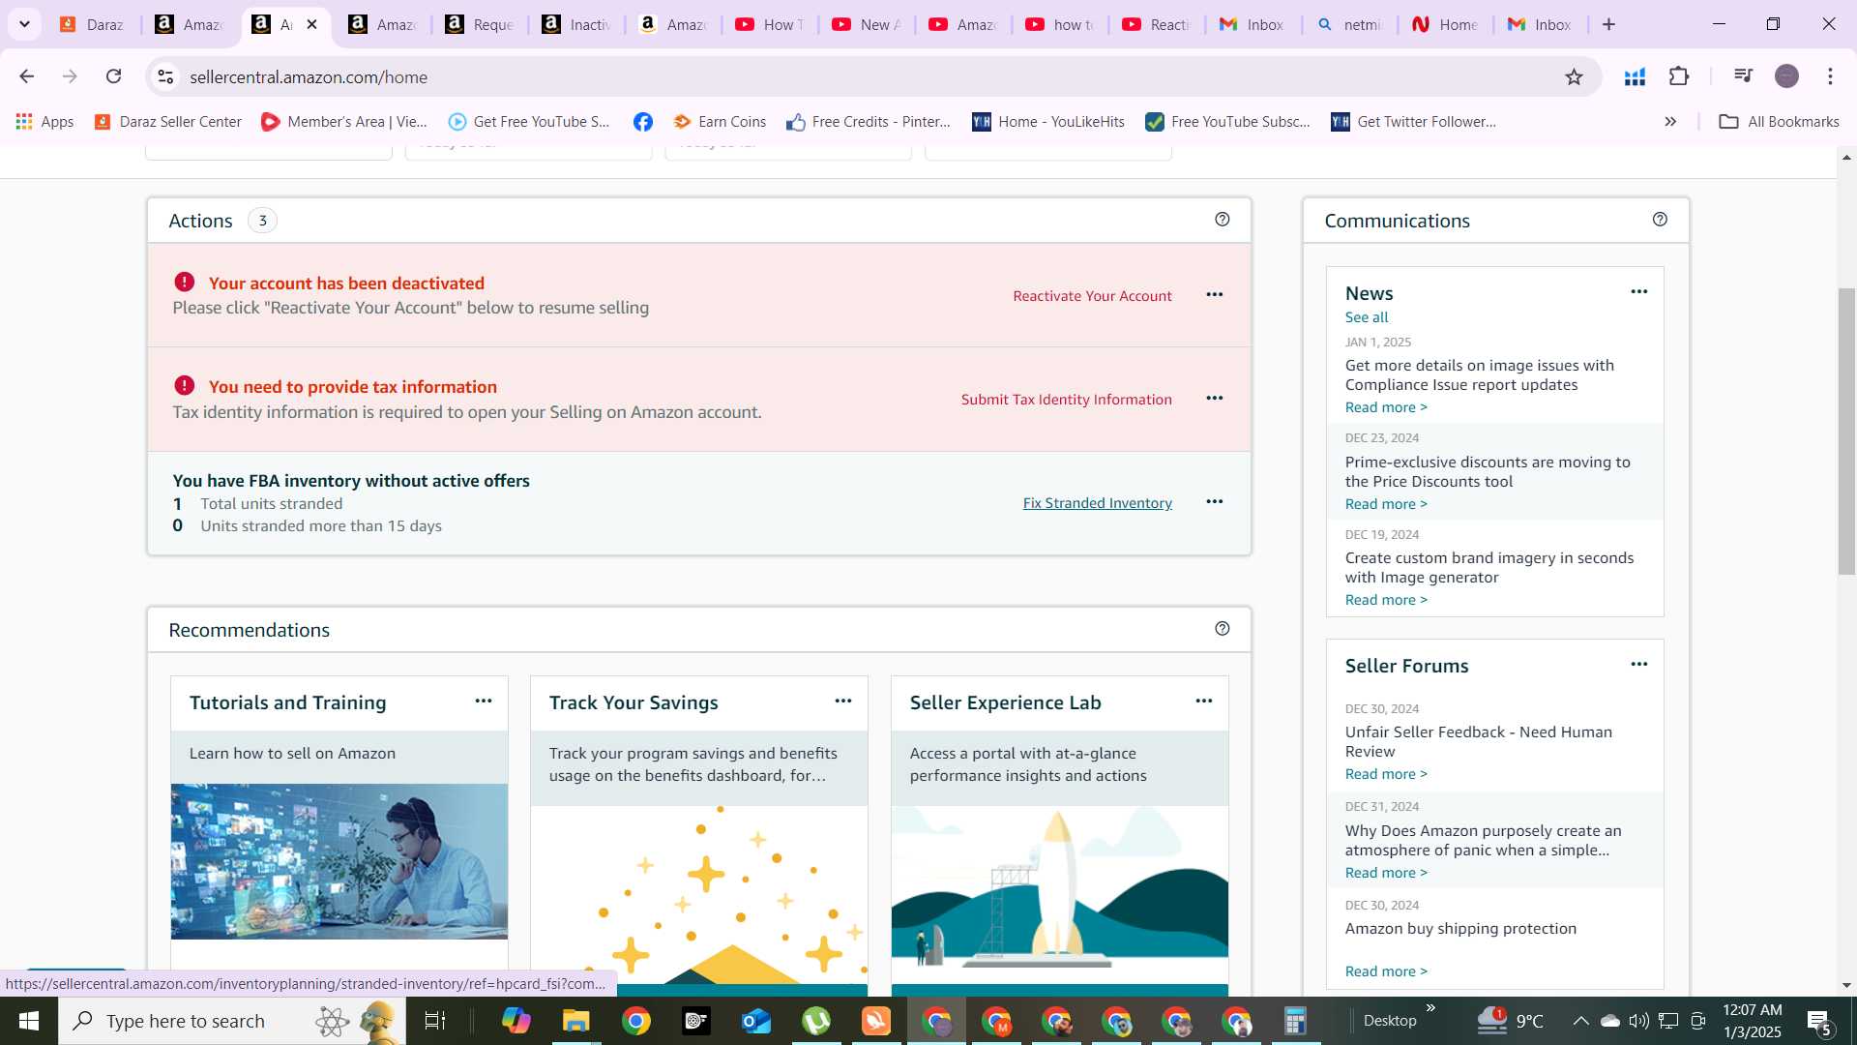Switch to the Inactive Amazon tab

[576, 24]
